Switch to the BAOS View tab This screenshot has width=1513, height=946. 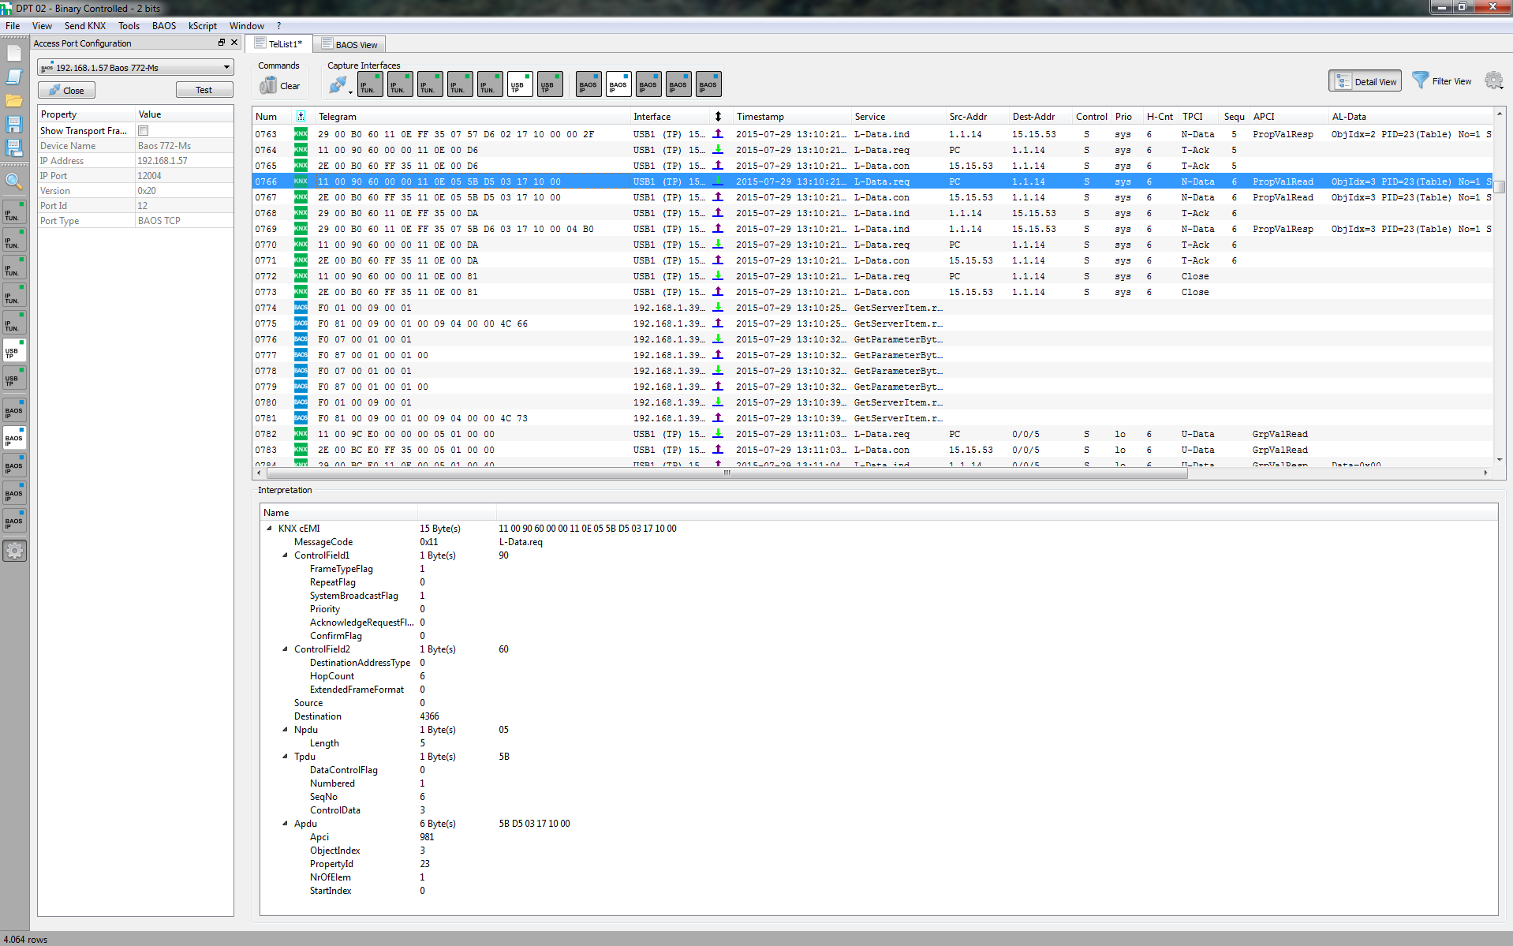(x=349, y=44)
